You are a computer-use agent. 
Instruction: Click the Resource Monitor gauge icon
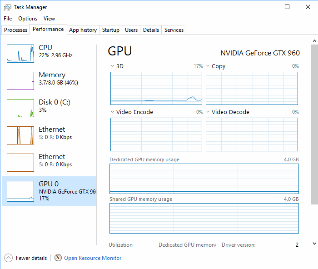click(58, 258)
